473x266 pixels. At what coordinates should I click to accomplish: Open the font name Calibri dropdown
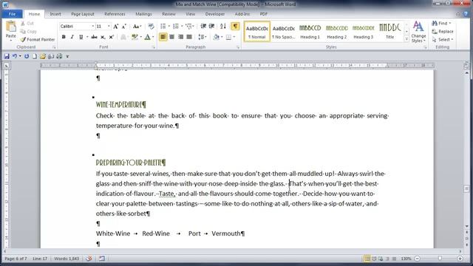click(93, 27)
